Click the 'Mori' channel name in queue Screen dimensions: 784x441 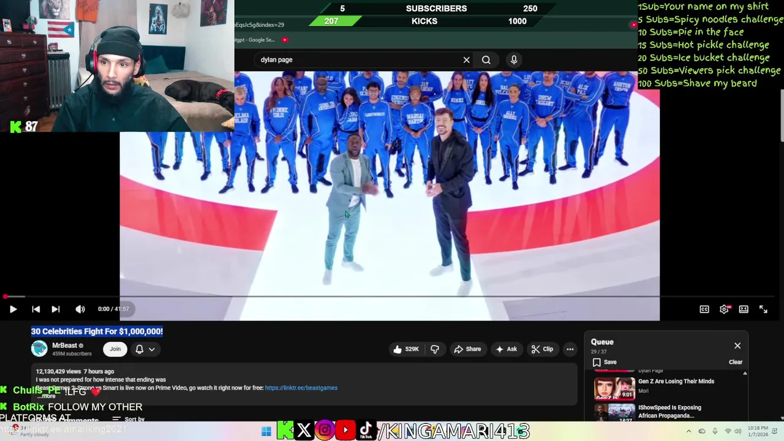tap(643, 391)
